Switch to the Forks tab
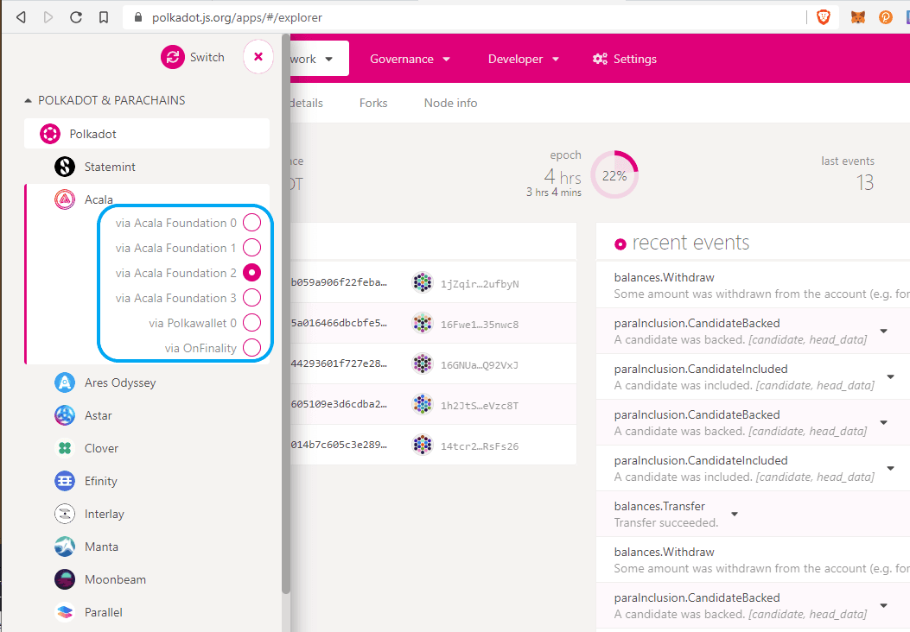The width and height of the screenshot is (910, 632). (373, 103)
